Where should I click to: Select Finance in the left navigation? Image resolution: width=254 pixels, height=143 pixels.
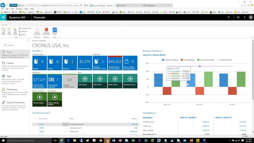point(10,63)
